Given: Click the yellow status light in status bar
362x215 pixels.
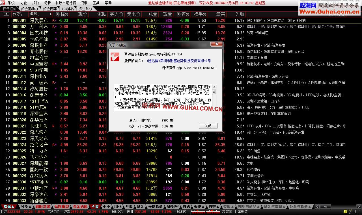Looking at the screenshot, I should [345, 212].
